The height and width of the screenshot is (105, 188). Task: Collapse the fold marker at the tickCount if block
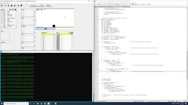point(98,84)
